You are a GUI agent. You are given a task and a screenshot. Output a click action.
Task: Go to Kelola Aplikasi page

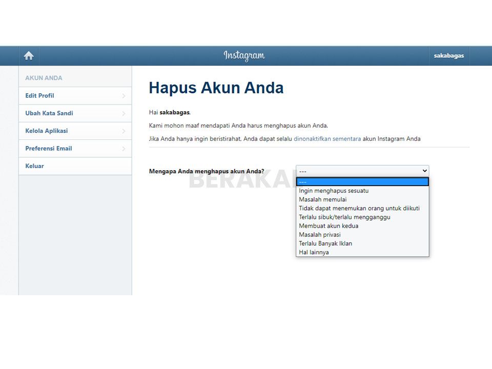click(75, 131)
